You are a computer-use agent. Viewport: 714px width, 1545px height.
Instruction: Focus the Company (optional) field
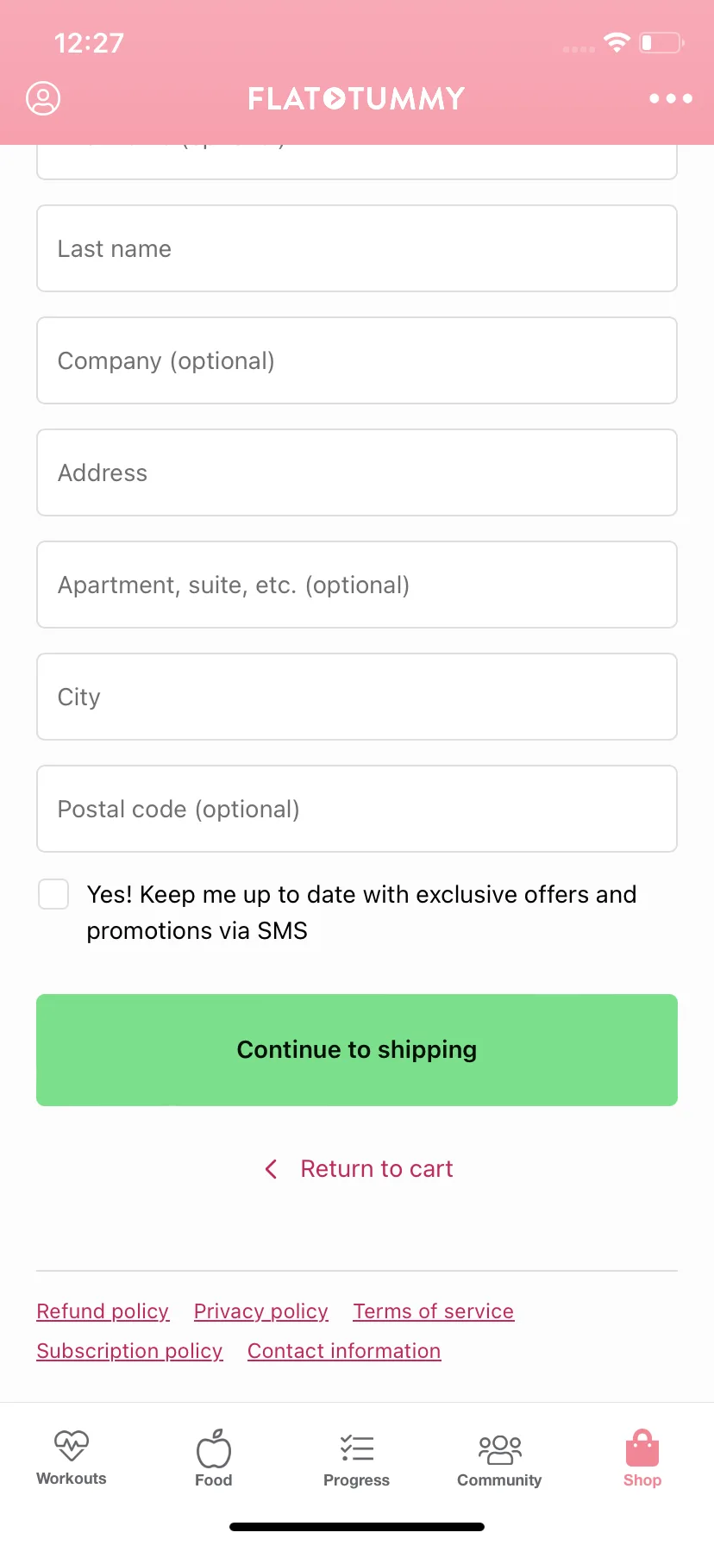point(357,360)
